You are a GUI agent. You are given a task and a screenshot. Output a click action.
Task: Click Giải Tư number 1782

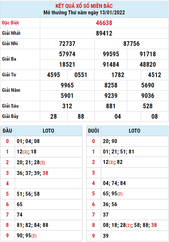118,75
